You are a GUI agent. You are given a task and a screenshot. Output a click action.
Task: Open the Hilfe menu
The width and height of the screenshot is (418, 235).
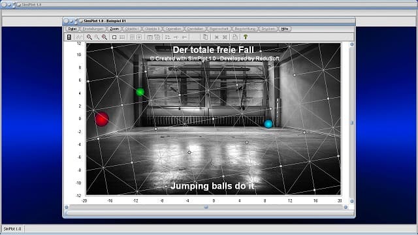[x=285, y=29]
